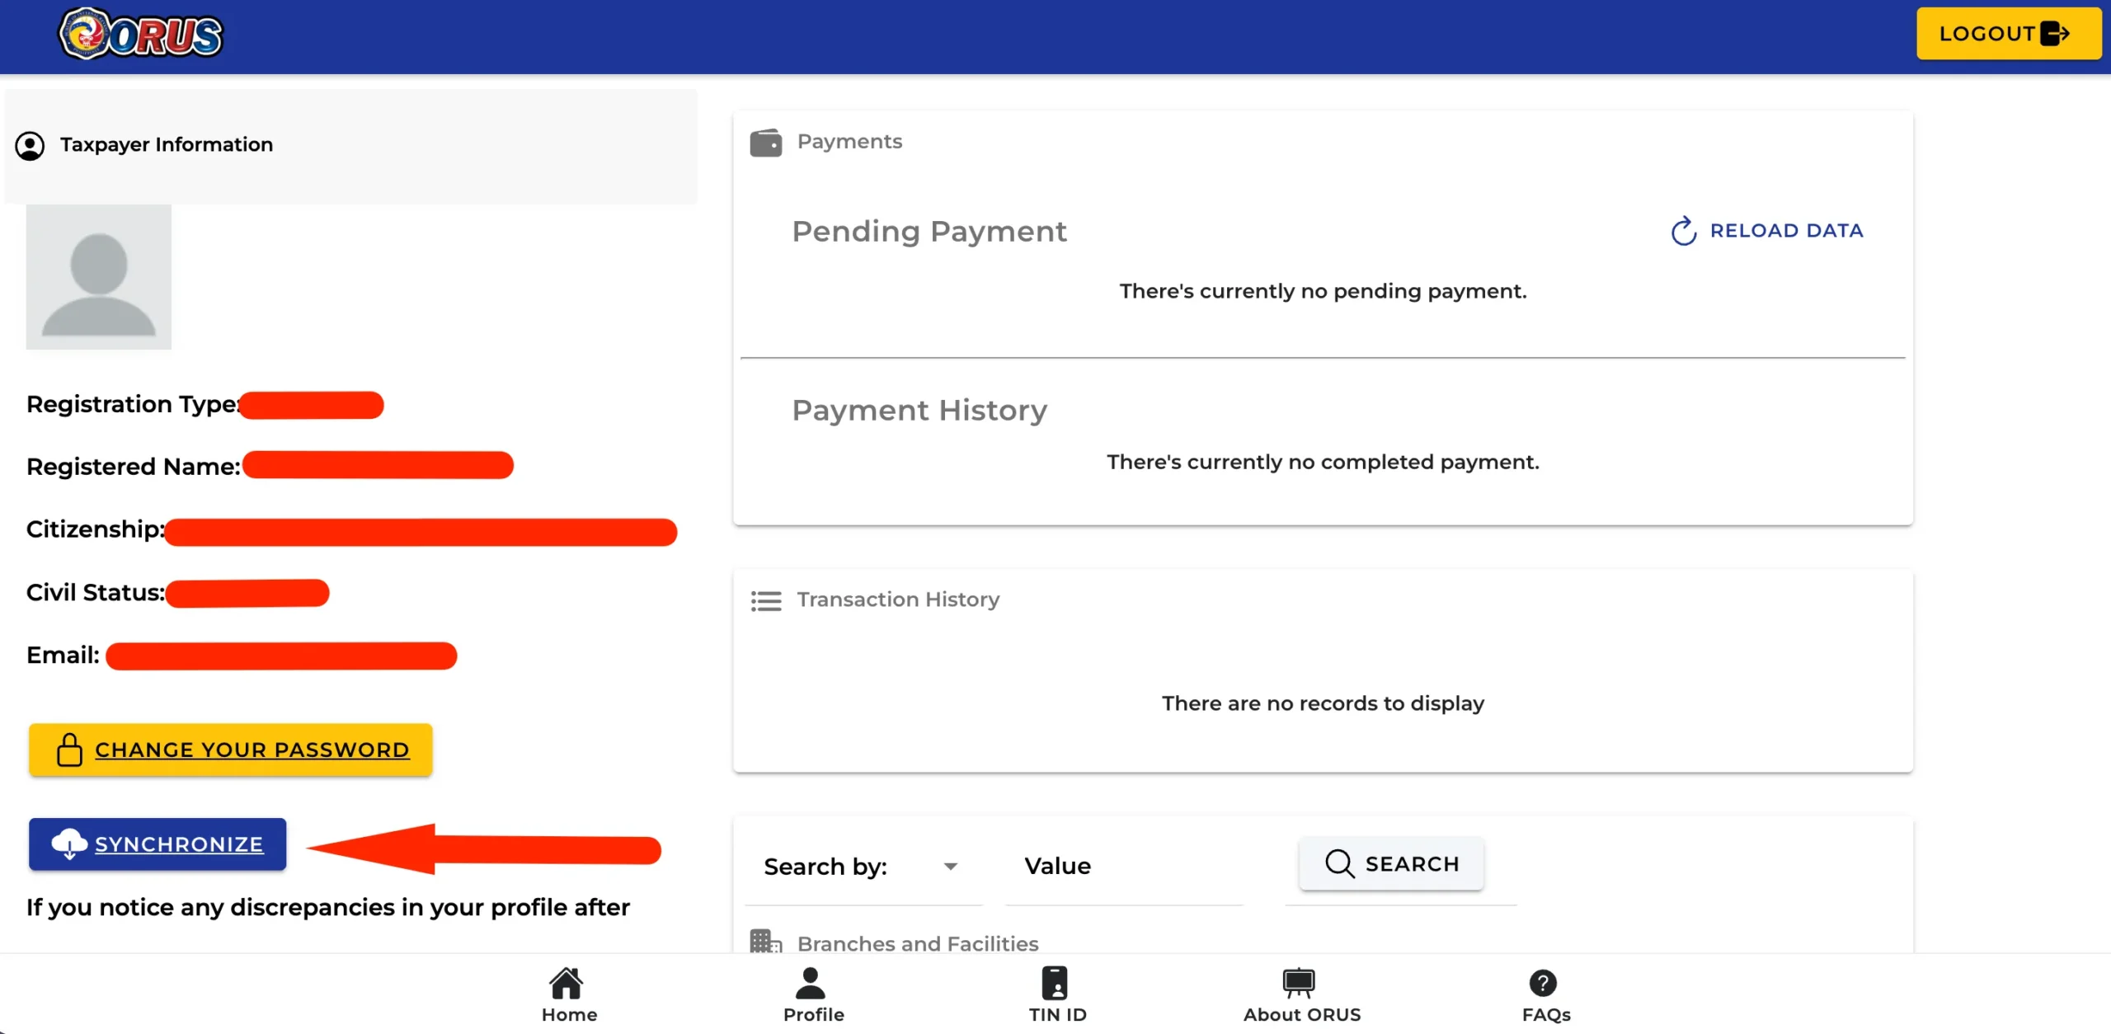Screen dimensions: 2111x1034
Task: Click the Taxpayer Information user icon
Action: 30,146
